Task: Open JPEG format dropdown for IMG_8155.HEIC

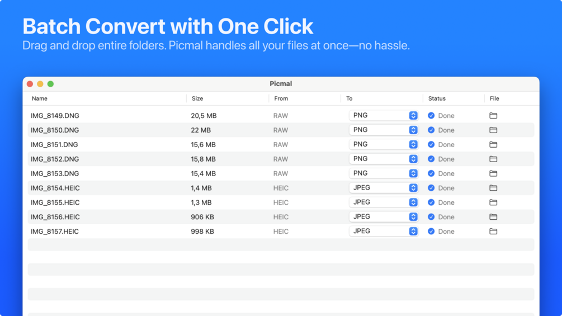Action: tap(384, 202)
